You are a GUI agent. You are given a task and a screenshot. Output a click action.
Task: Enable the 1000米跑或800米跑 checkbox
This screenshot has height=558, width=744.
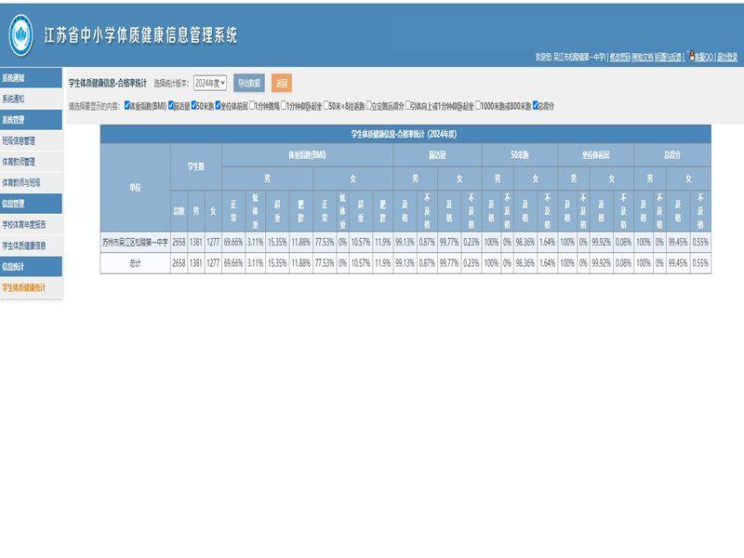pos(478,106)
